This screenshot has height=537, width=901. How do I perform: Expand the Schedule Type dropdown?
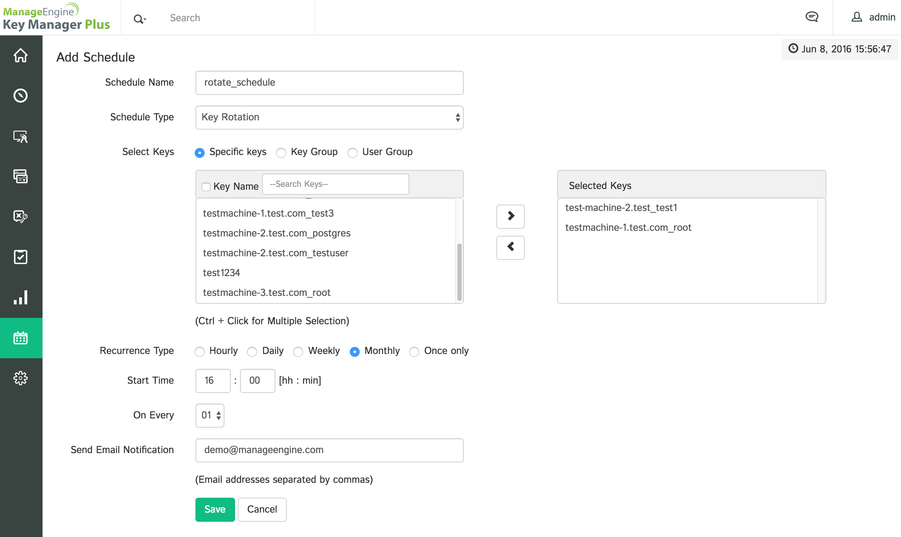[329, 117]
